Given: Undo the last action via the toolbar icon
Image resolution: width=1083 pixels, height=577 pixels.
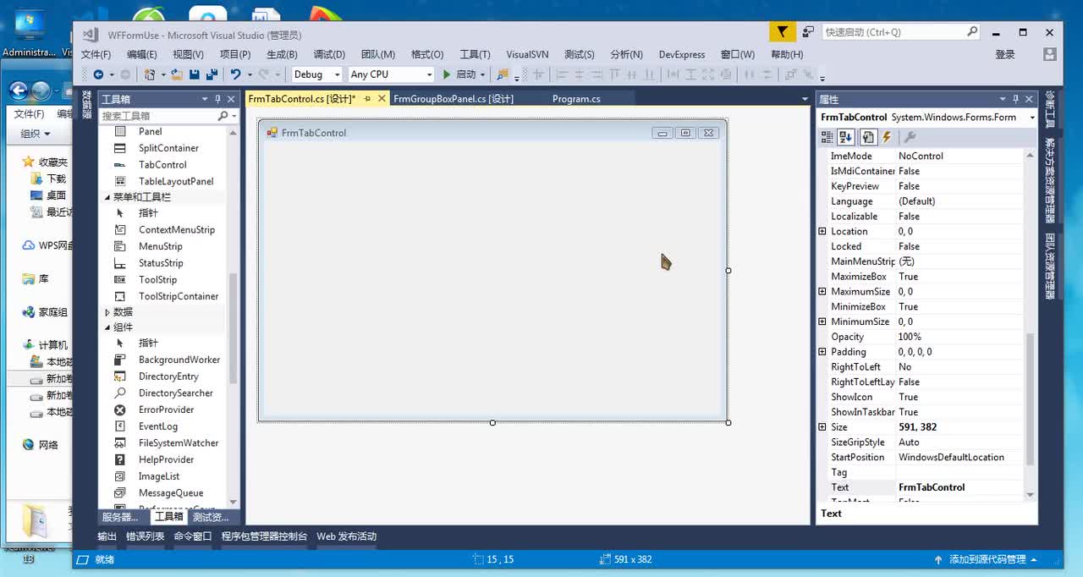Looking at the screenshot, I should coord(236,74).
